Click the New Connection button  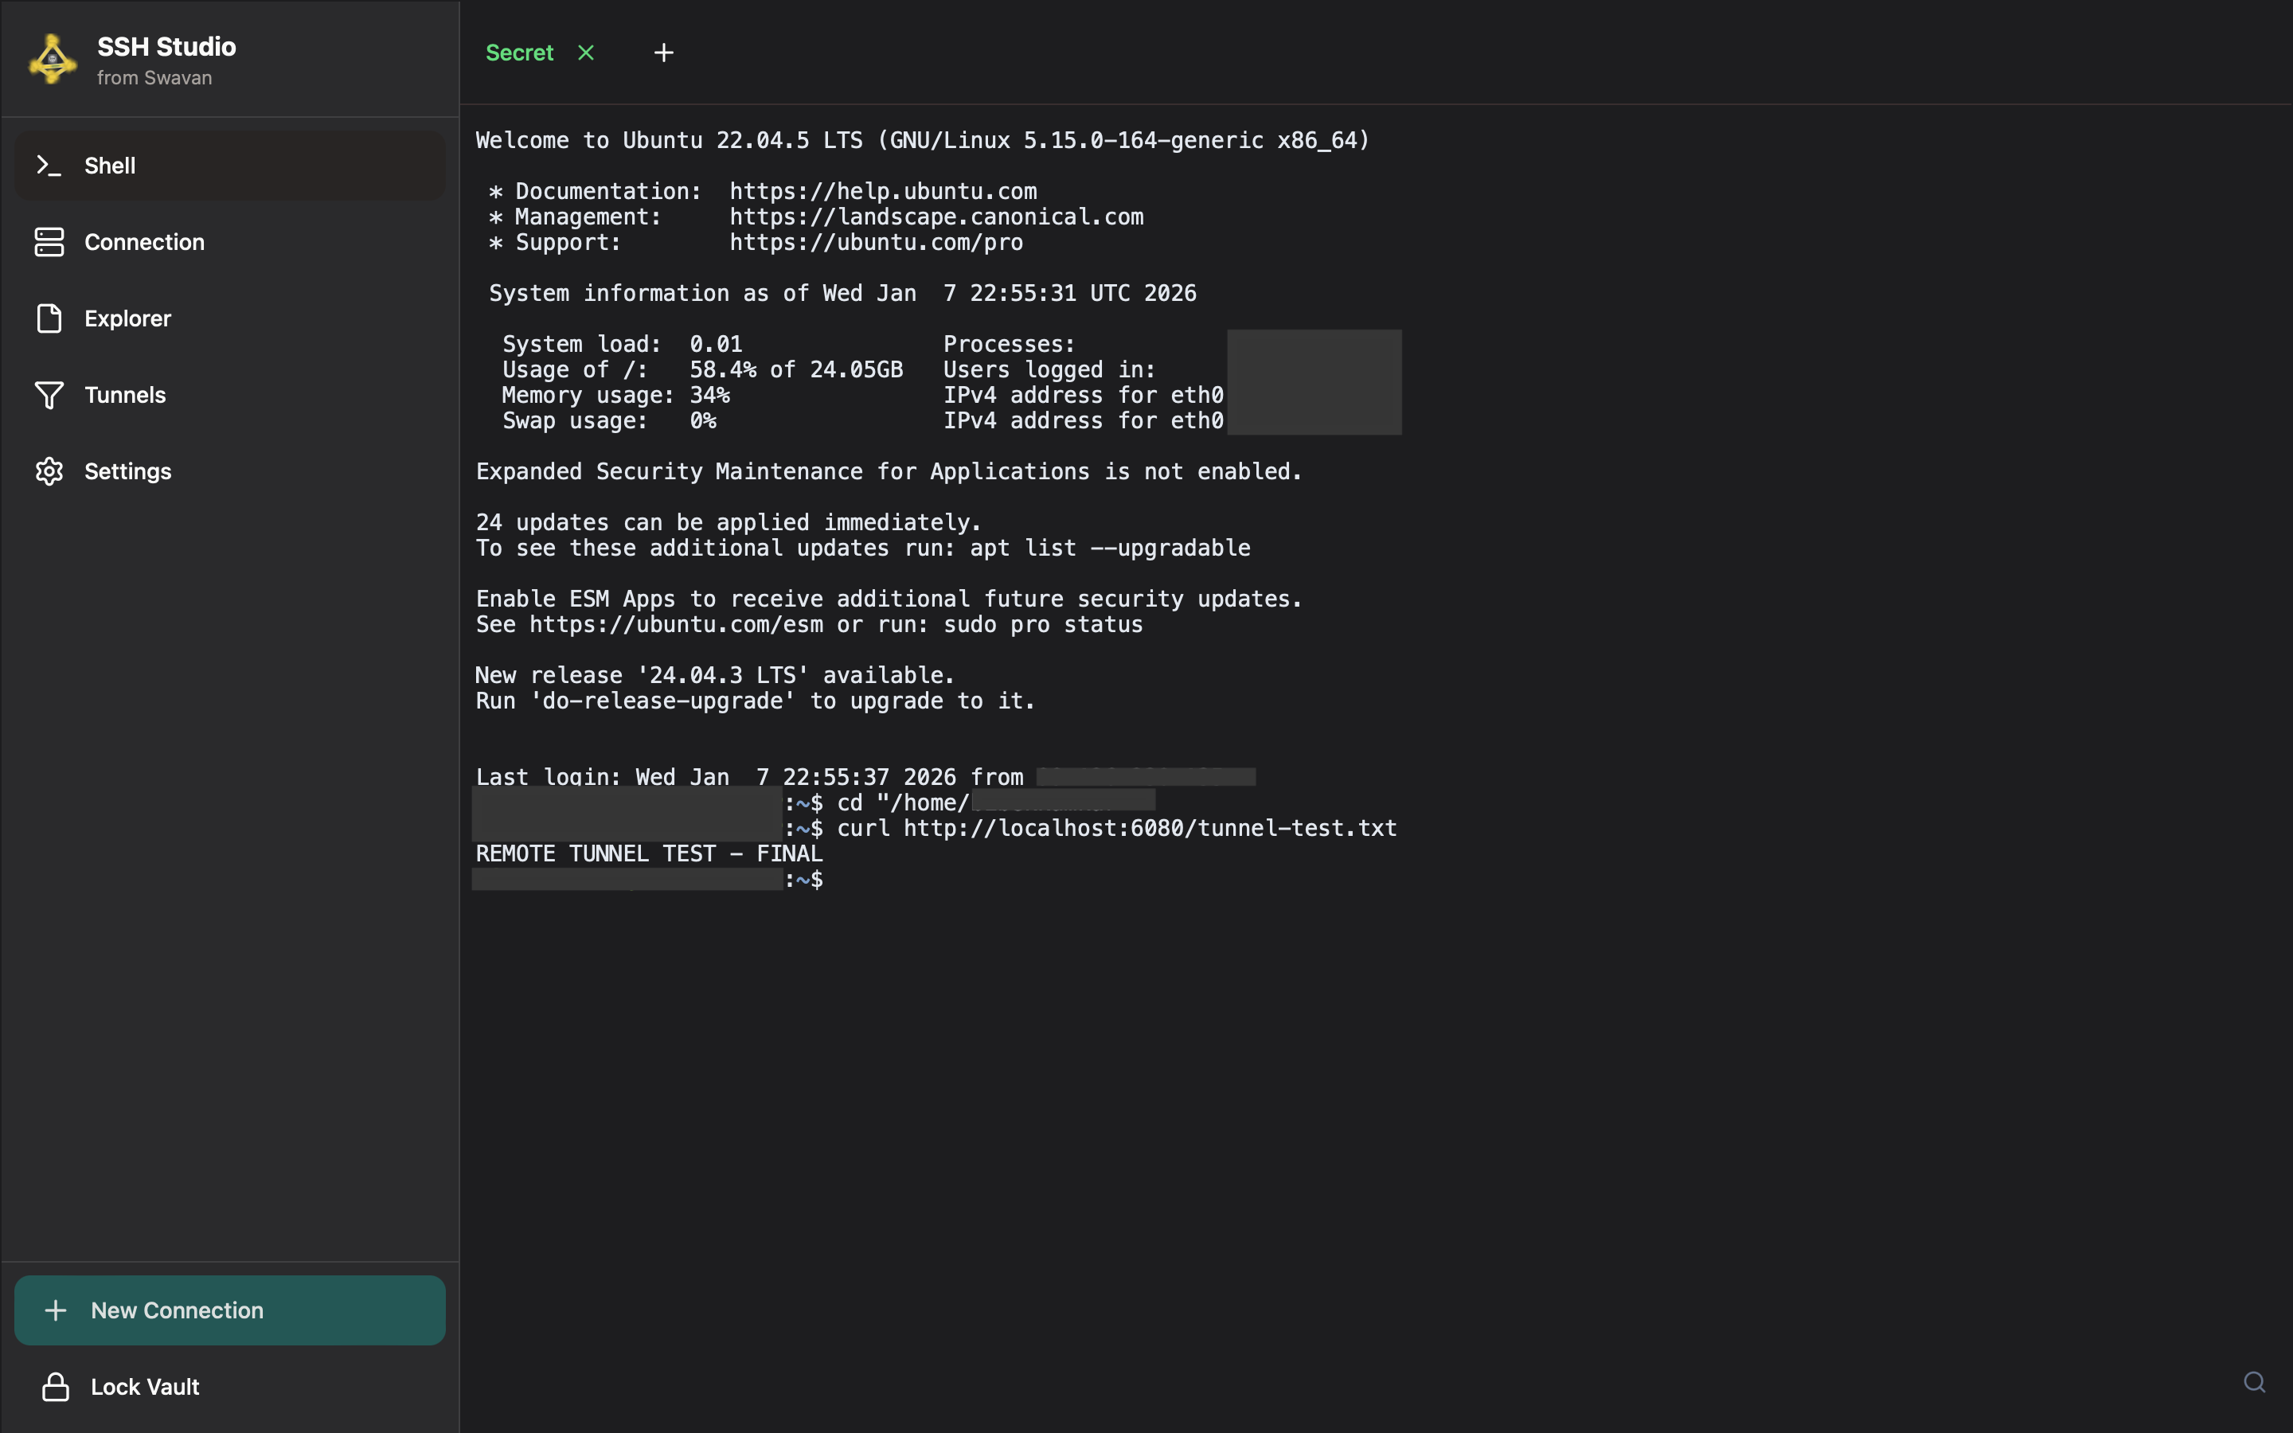[229, 1310]
